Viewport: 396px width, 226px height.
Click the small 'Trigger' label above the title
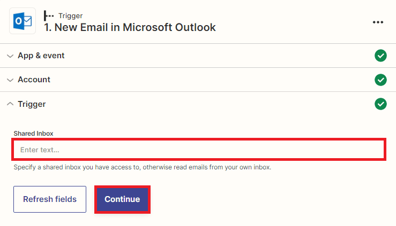[71, 15]
